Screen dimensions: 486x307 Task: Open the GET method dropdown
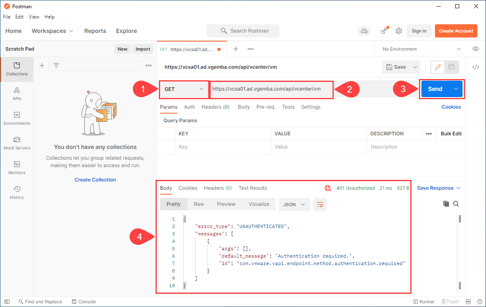184,89
